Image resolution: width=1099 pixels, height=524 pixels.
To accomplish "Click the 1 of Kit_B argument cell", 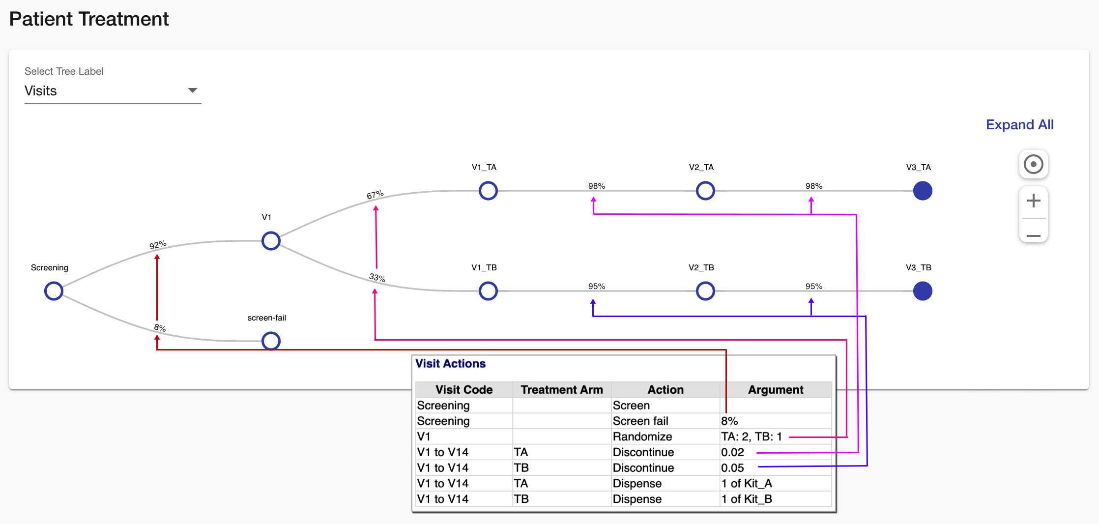I will 776,499.
